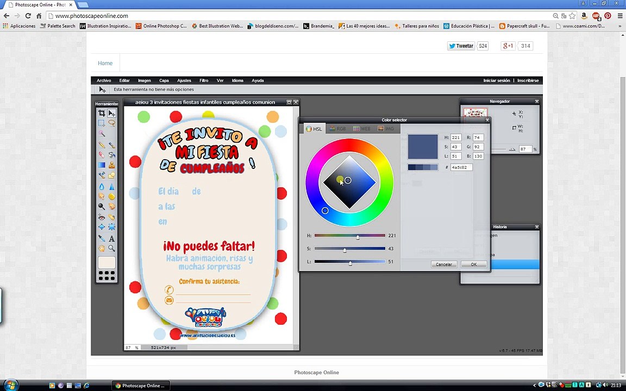626x391 pixels.
Task: Select the Blur droplet tool
Action: click(102, 186)
